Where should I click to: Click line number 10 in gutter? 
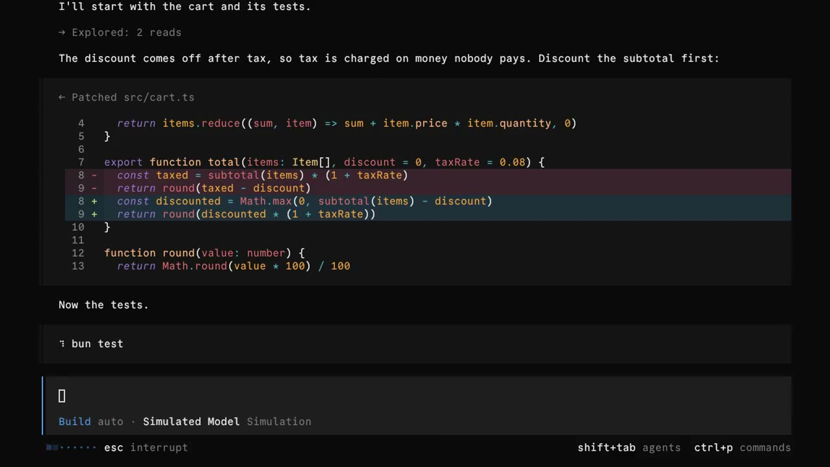(x=78, y=227)
